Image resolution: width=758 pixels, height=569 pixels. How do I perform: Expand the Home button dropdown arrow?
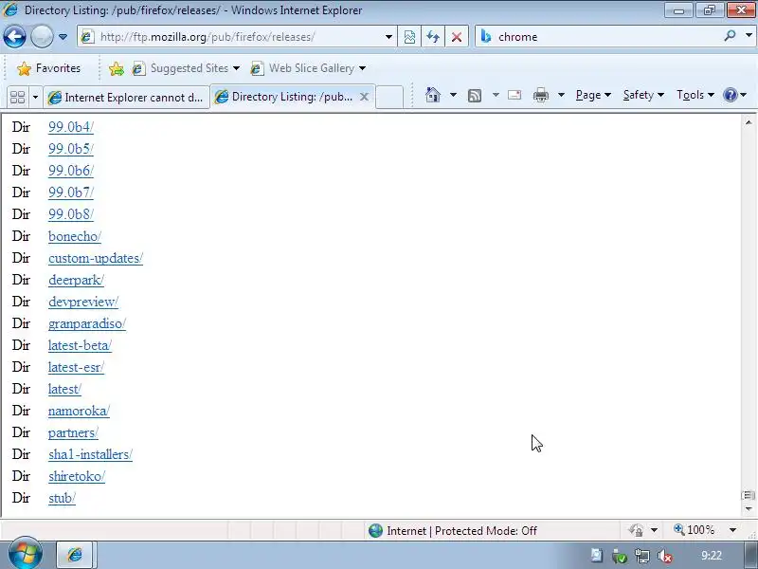[x=453, y=95]
